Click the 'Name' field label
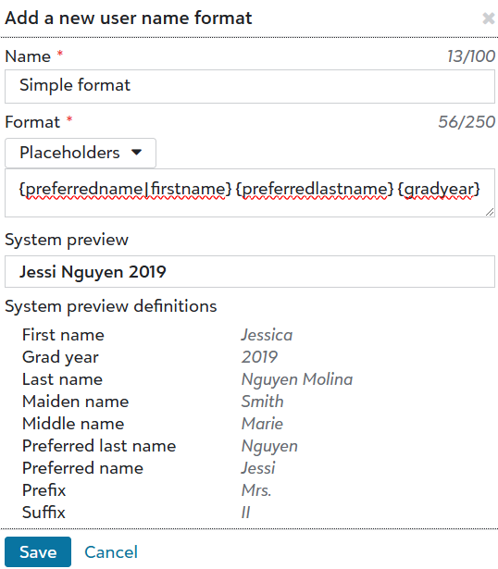Screen dimensions: 498x569 pos(28,56)
